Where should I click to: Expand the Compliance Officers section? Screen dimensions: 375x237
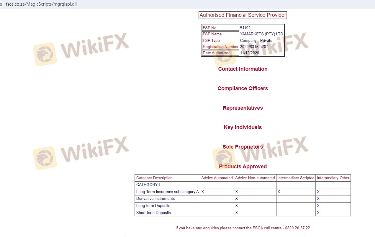pyautogui.click(x=243, y=88)
